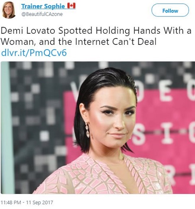Image resolution: width=195 pixels, height=209 pixels.
Task: Click the pink patterned dress in the photo
Action: click(104, 176)
